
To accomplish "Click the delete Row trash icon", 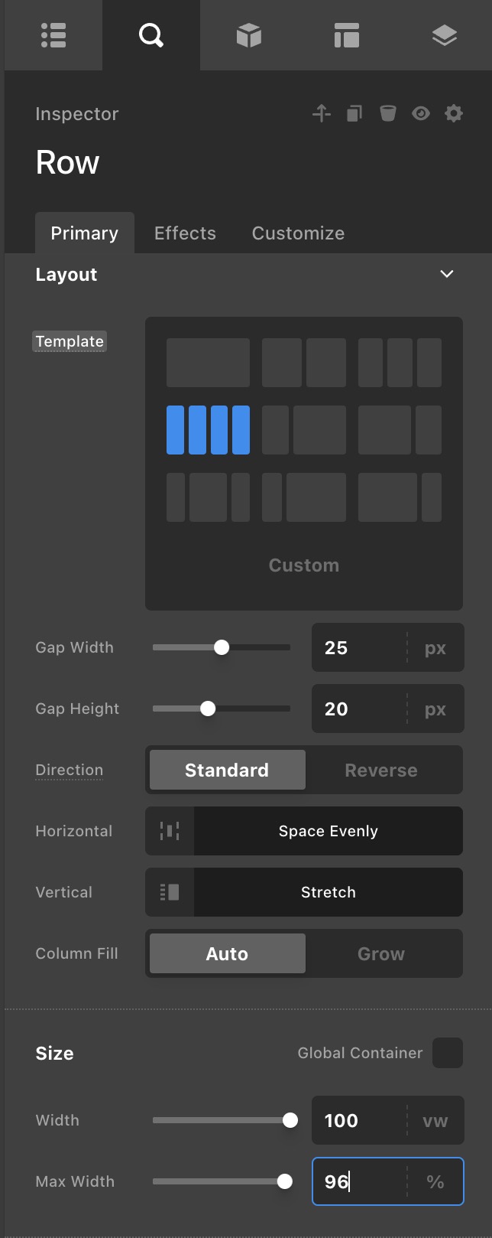I will [x=388, y=114].
